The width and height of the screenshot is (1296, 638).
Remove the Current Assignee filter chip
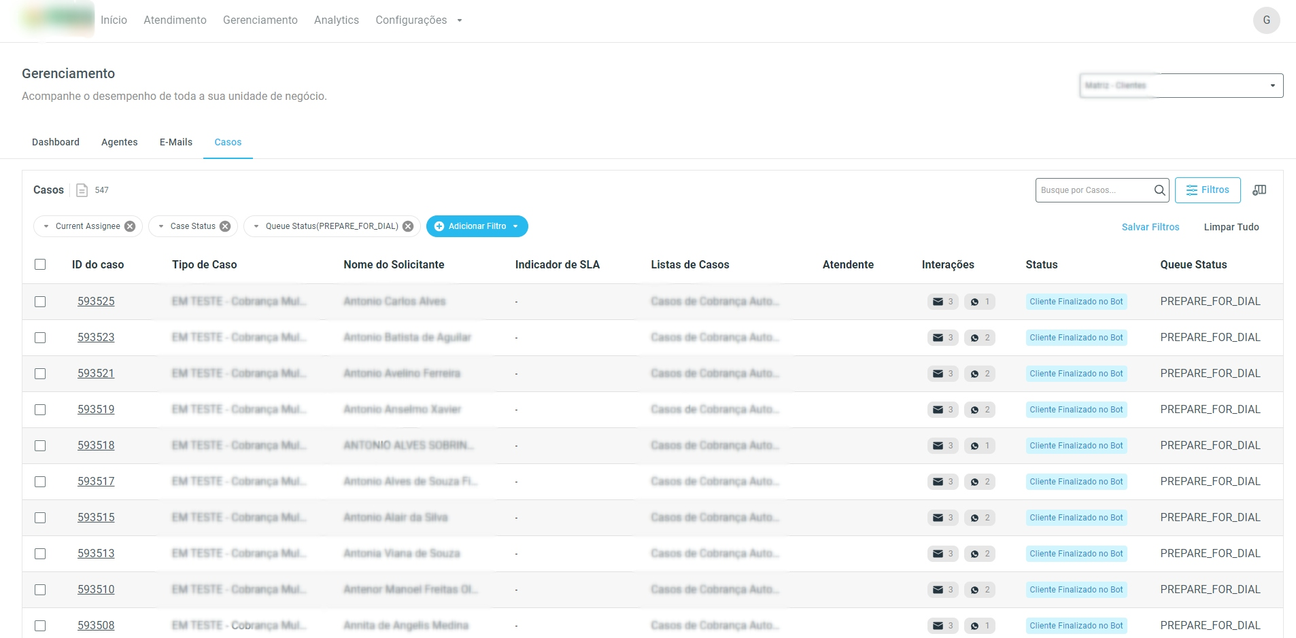tap(130, 226)
